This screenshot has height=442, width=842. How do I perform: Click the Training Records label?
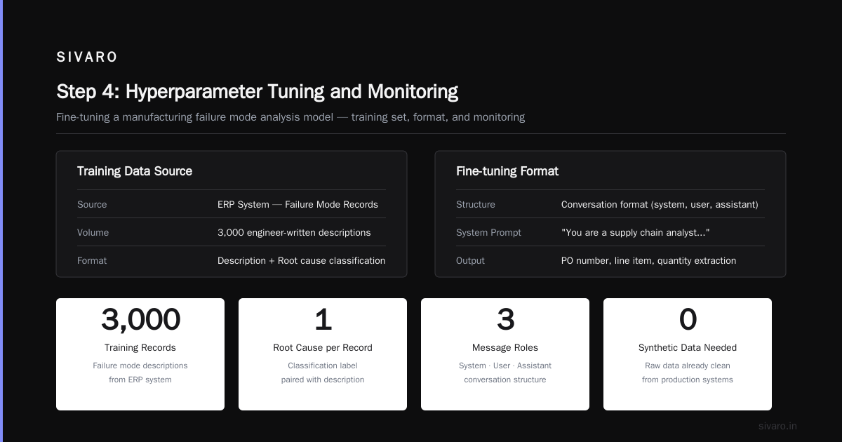140,347
